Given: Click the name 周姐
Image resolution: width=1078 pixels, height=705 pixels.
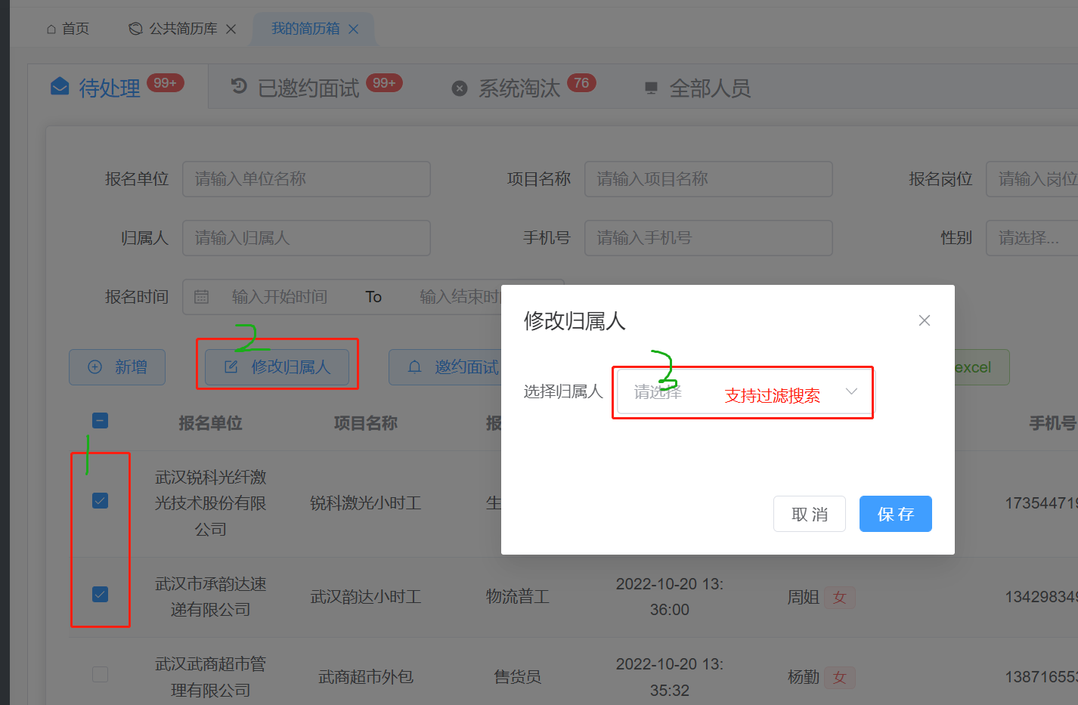Looking at the screenshot, I should point(804,597).
